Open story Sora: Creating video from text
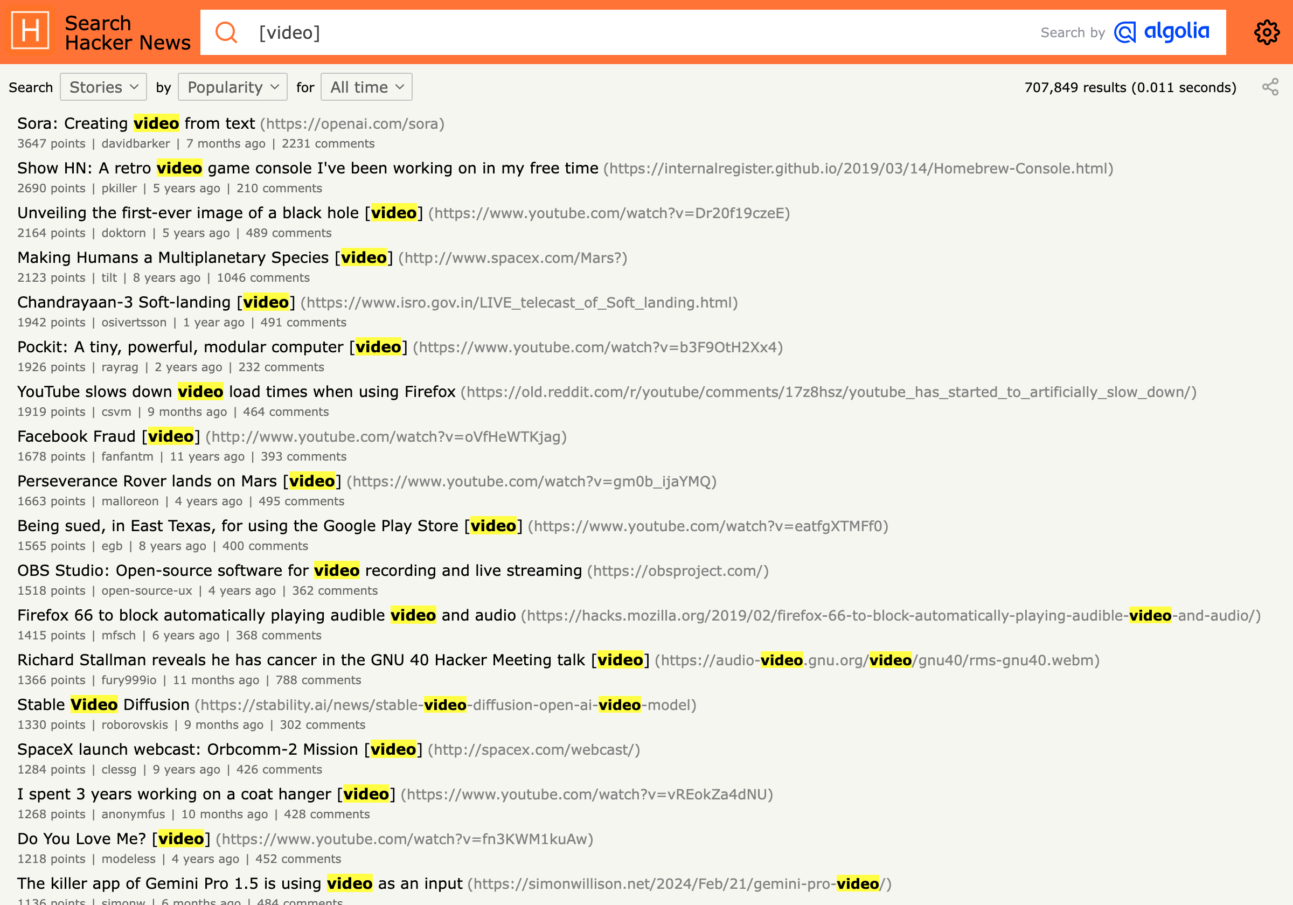 [136, 123]
